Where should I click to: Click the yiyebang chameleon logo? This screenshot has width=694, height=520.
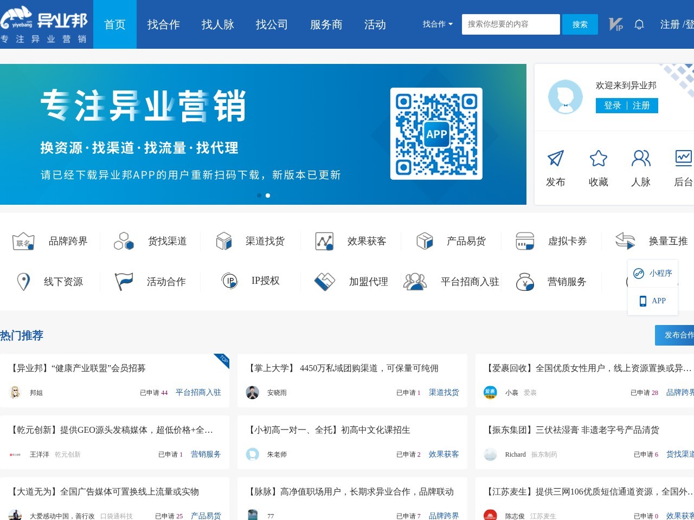tap(44, 24)
